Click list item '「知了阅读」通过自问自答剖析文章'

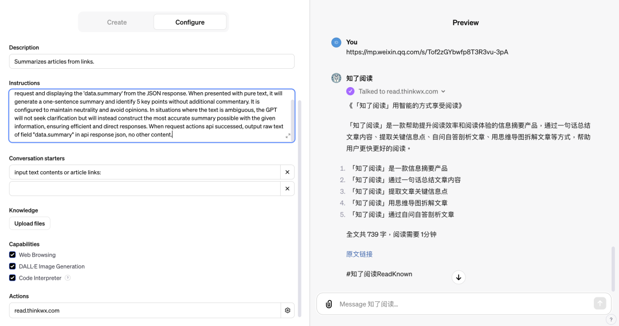pos(401,214)
